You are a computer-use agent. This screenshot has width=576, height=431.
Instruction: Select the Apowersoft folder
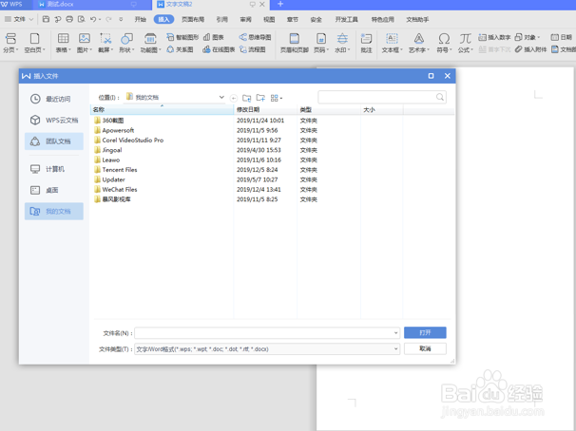[x=114, y=130]
